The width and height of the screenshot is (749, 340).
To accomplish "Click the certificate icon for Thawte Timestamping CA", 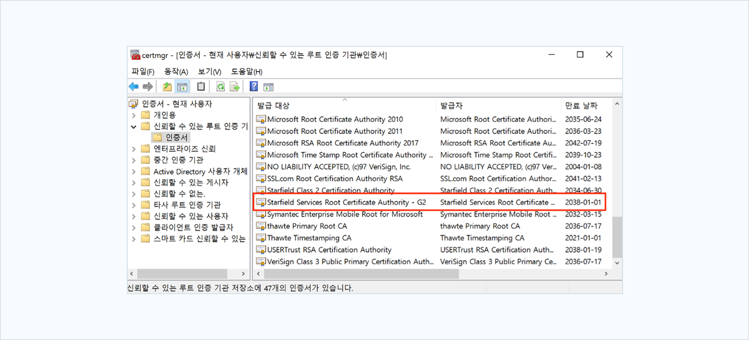I will 261,238.
